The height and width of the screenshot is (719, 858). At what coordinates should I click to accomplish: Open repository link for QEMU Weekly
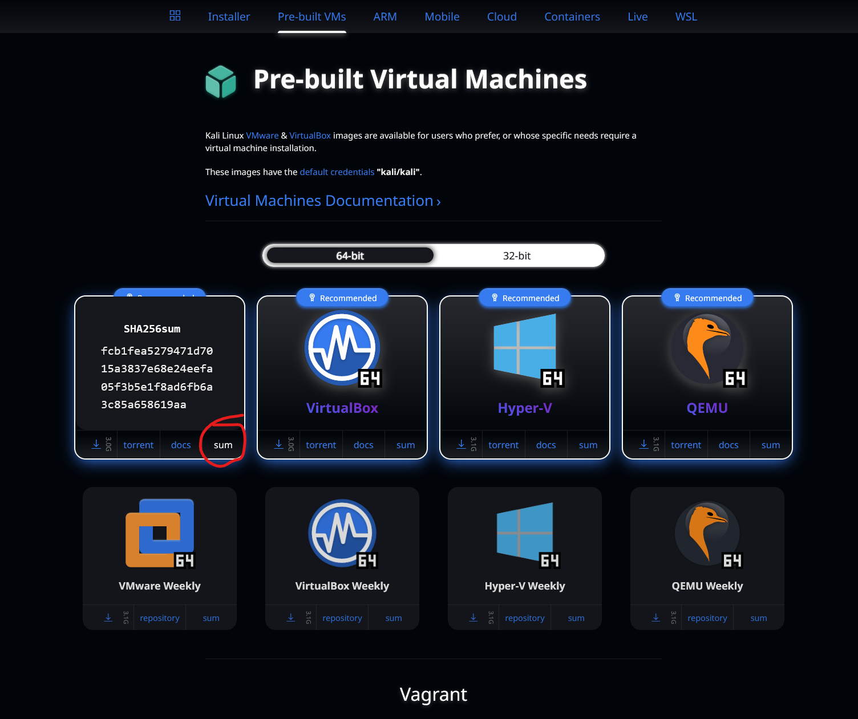coord(707,618)
